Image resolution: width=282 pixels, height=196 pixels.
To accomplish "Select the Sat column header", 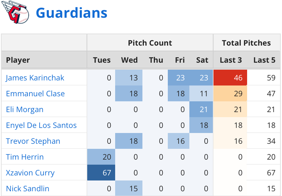I will point(202,60).
